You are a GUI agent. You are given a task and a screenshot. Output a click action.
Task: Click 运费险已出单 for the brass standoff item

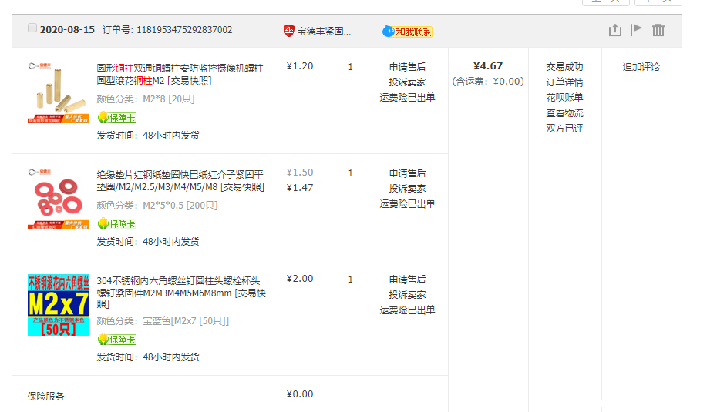point(407,98)
